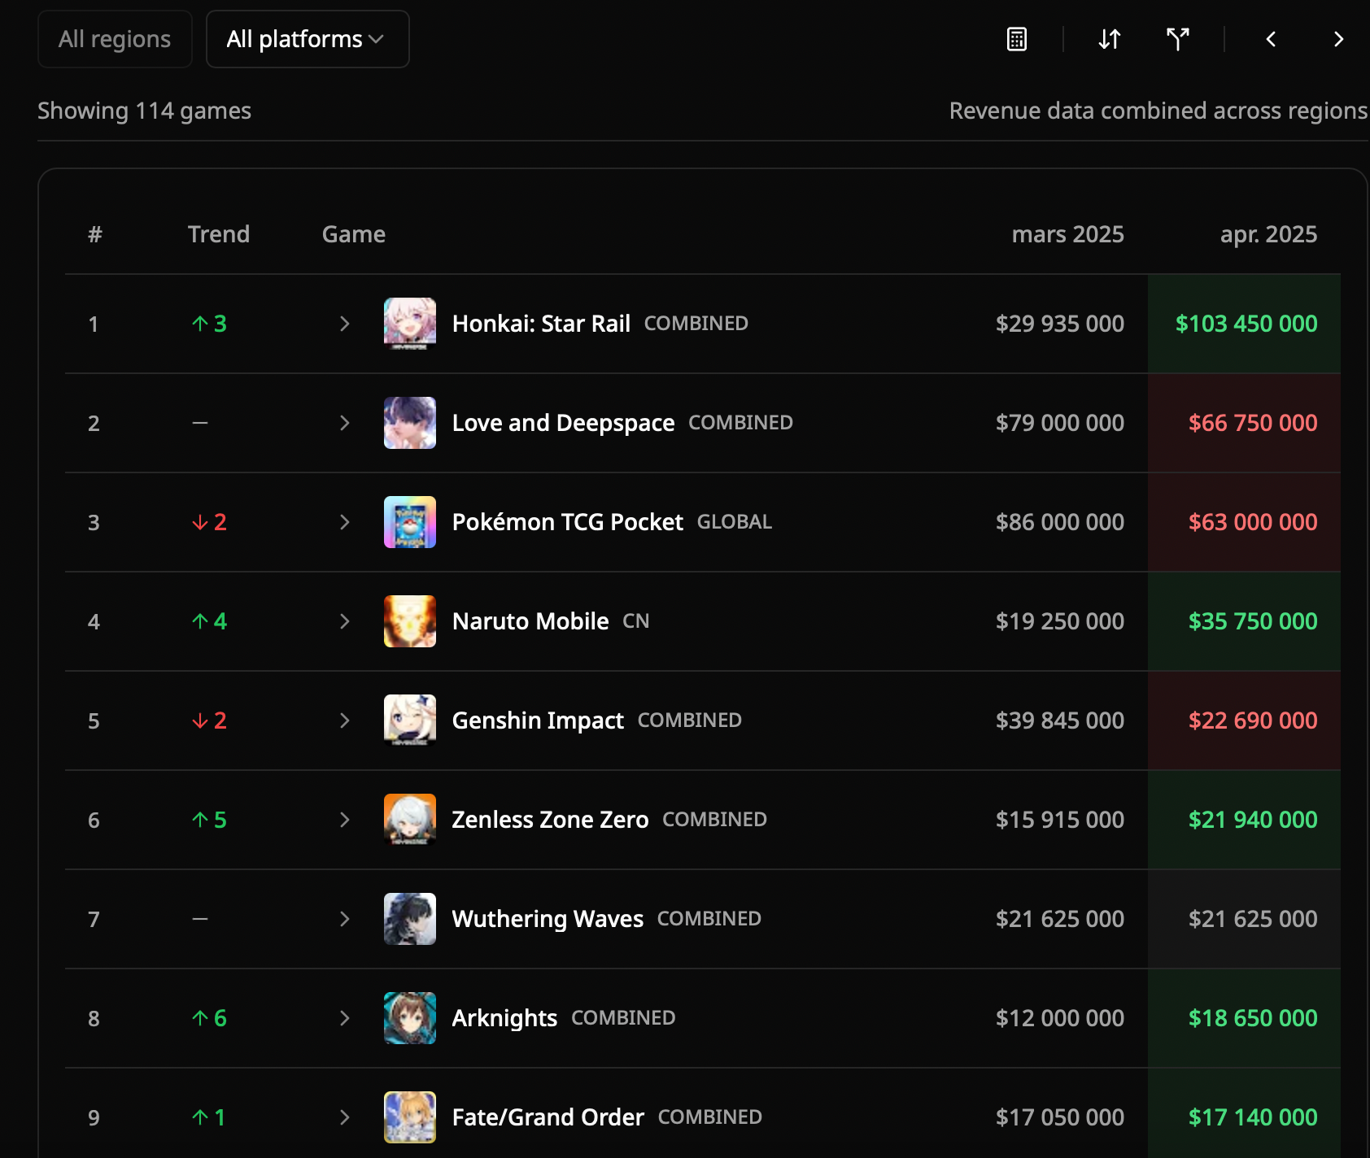Image resolution: width=1370 pixels, height=1158 pixels.
Task: Open the Arknights game title
Action: [504, 1018]
